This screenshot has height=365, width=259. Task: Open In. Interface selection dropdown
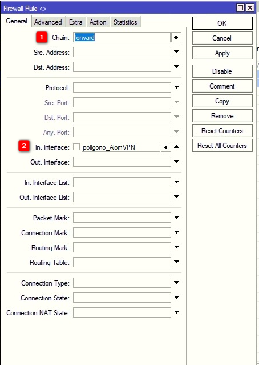tap(165, 147)
